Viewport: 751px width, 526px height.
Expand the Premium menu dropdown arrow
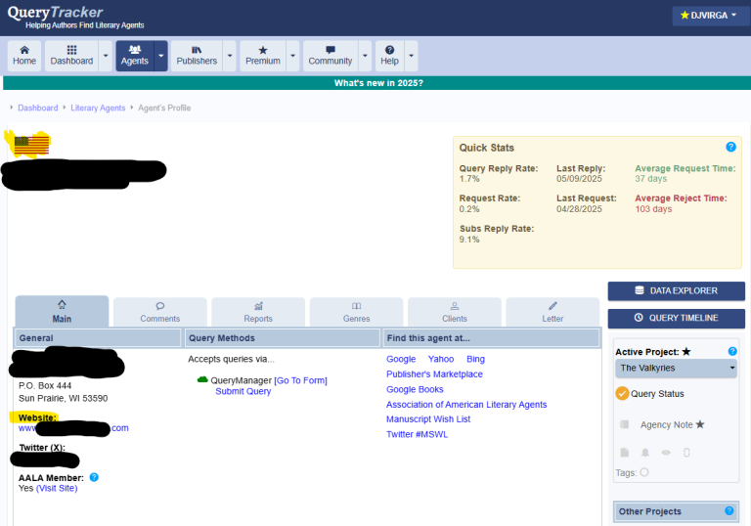tap(291, 56)
